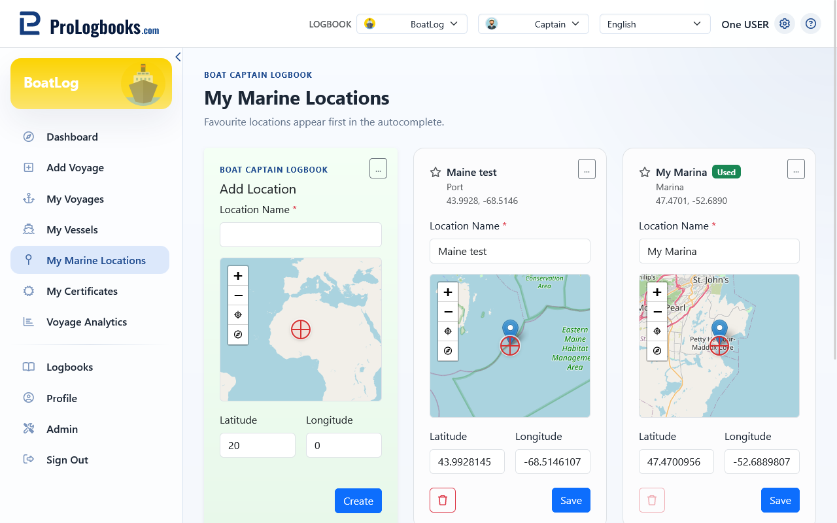837x523 pixels.
Task: Favourite My Marina with the star
Action: click(x=645, y=172)
